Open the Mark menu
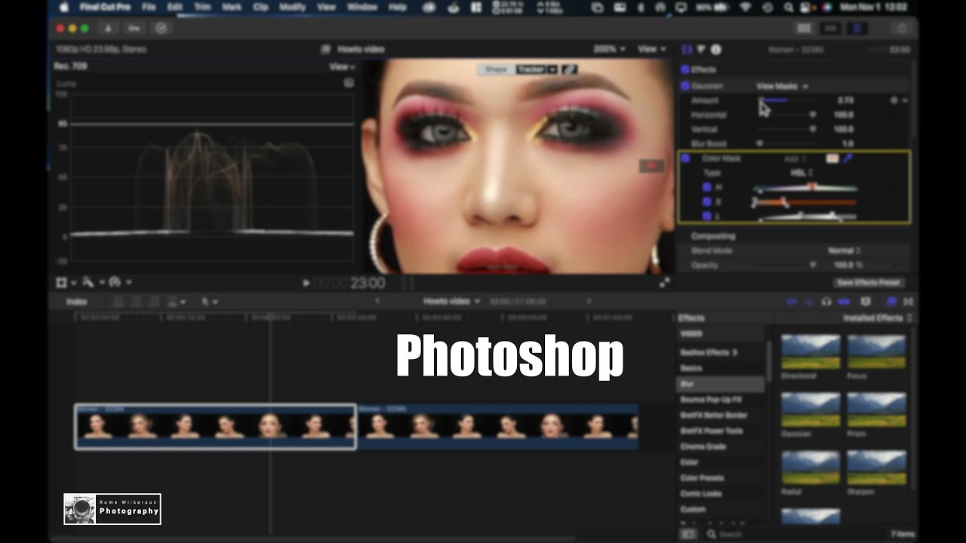The image size is (966, 543). [232, 7]
